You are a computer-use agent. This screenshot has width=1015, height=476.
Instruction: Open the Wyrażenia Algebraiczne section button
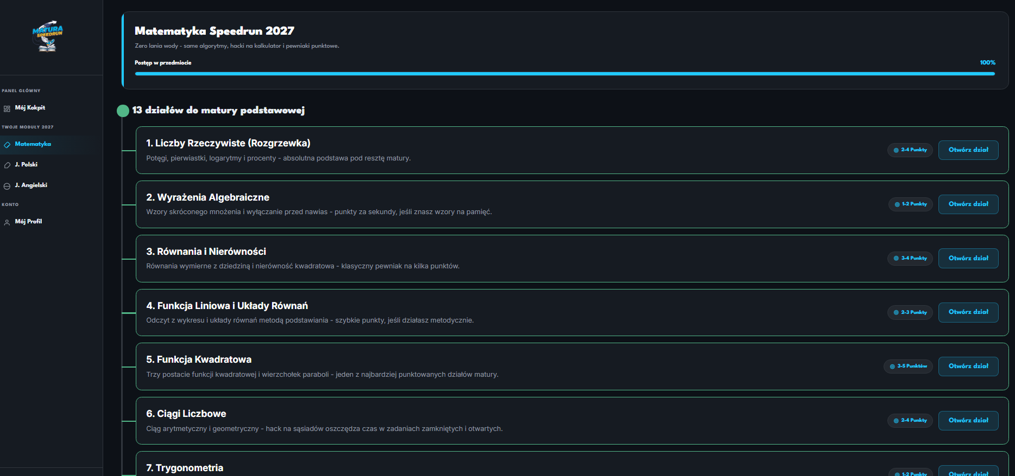968,204
